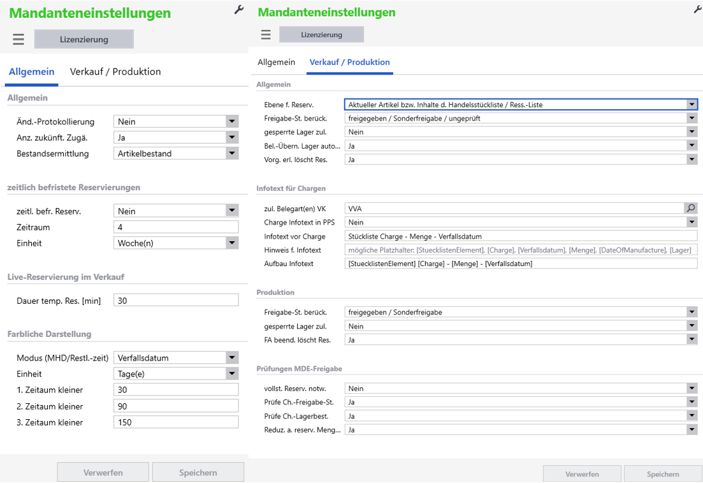Open the hamburger menu in the left panel
703x483 pixels.
[x=18, y=39]
